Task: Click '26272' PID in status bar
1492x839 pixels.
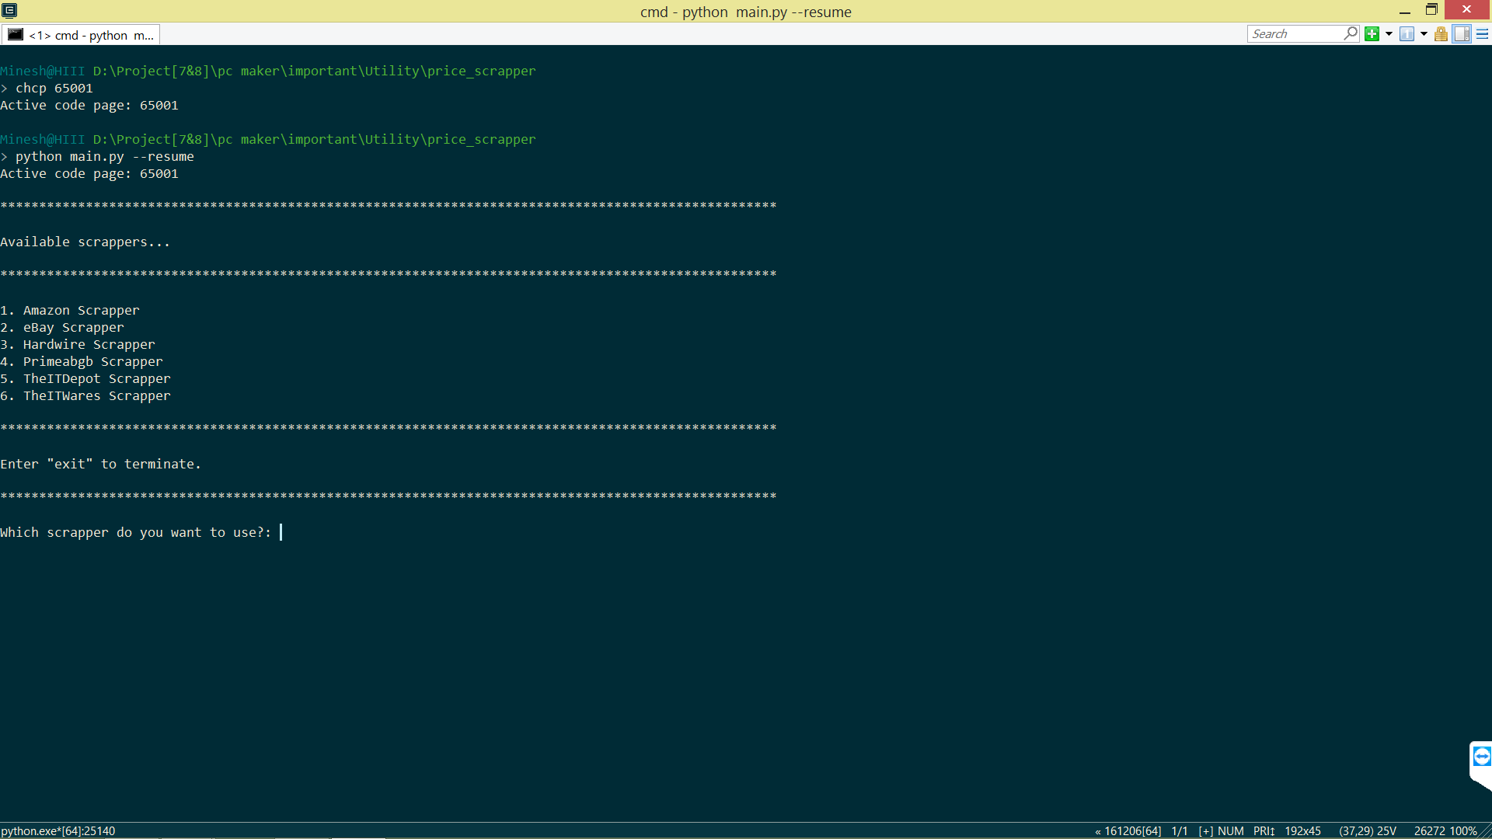Action: 1430,830
